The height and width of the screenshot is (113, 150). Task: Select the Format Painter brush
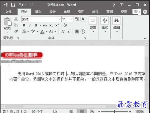(x=16, y=31)
